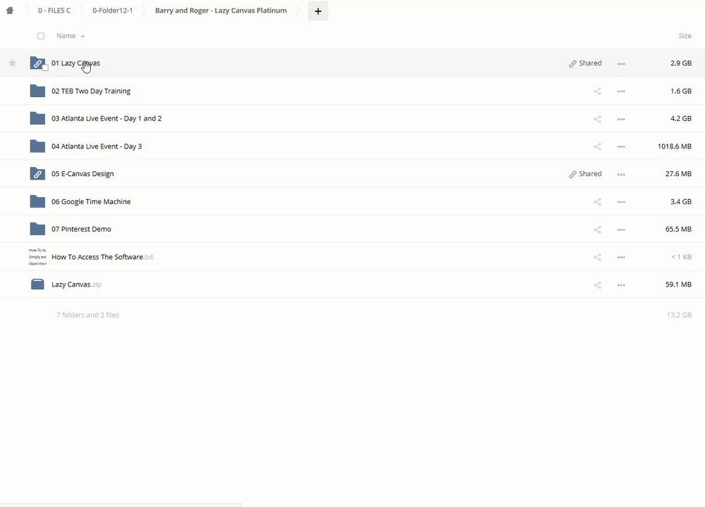Click the plus button to add new item
This screenshot has width=705, height=507.
tap(318, 11)
